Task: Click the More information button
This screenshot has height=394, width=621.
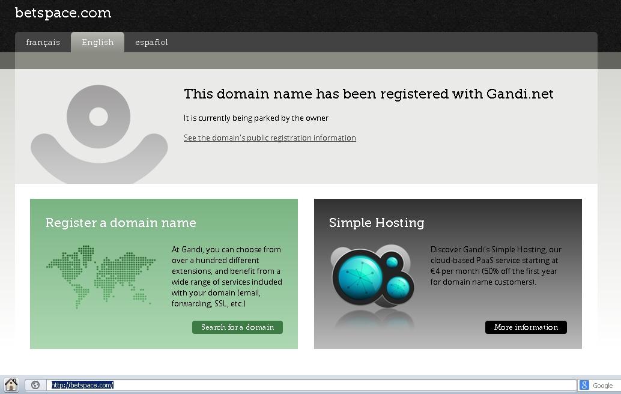Action: click(526, 327)
